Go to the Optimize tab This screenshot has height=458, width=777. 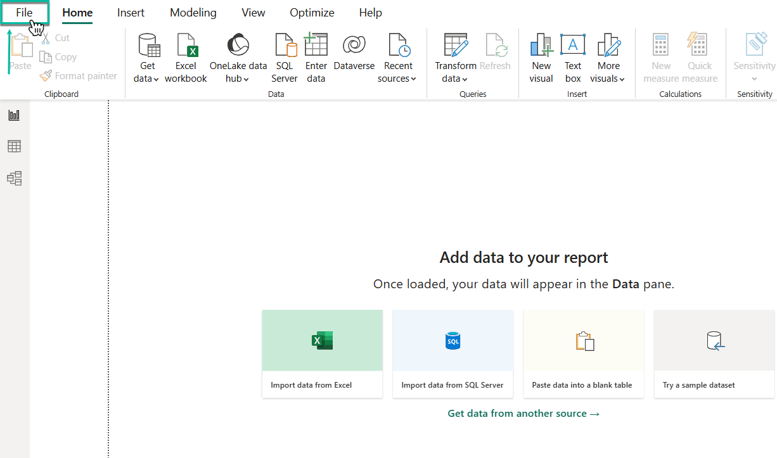coord(312,13)
